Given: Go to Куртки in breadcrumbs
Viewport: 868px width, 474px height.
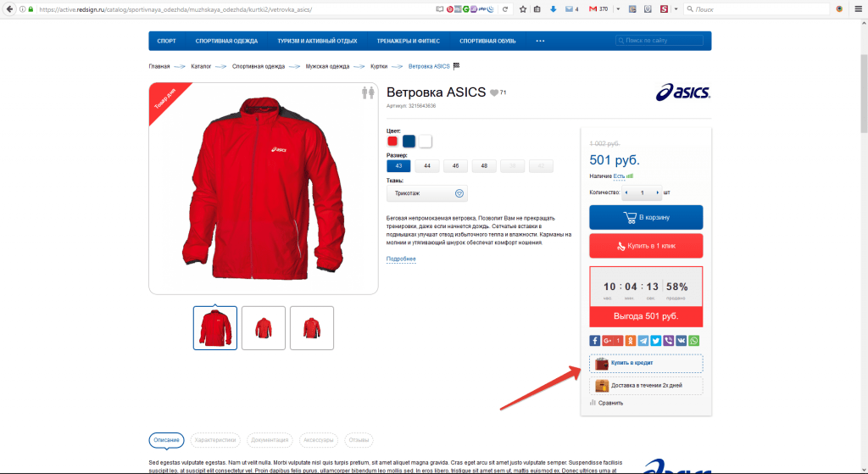Looking at the screenshot, I should pos(379,66).
